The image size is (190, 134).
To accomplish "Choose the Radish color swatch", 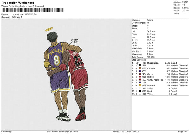I will pyautogui.click(x=140, y=77).
